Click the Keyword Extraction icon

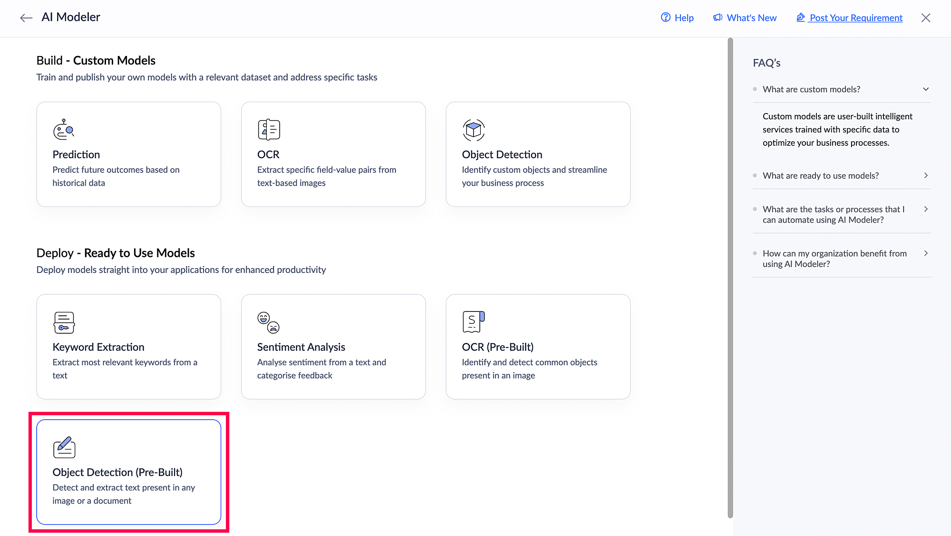64,322
